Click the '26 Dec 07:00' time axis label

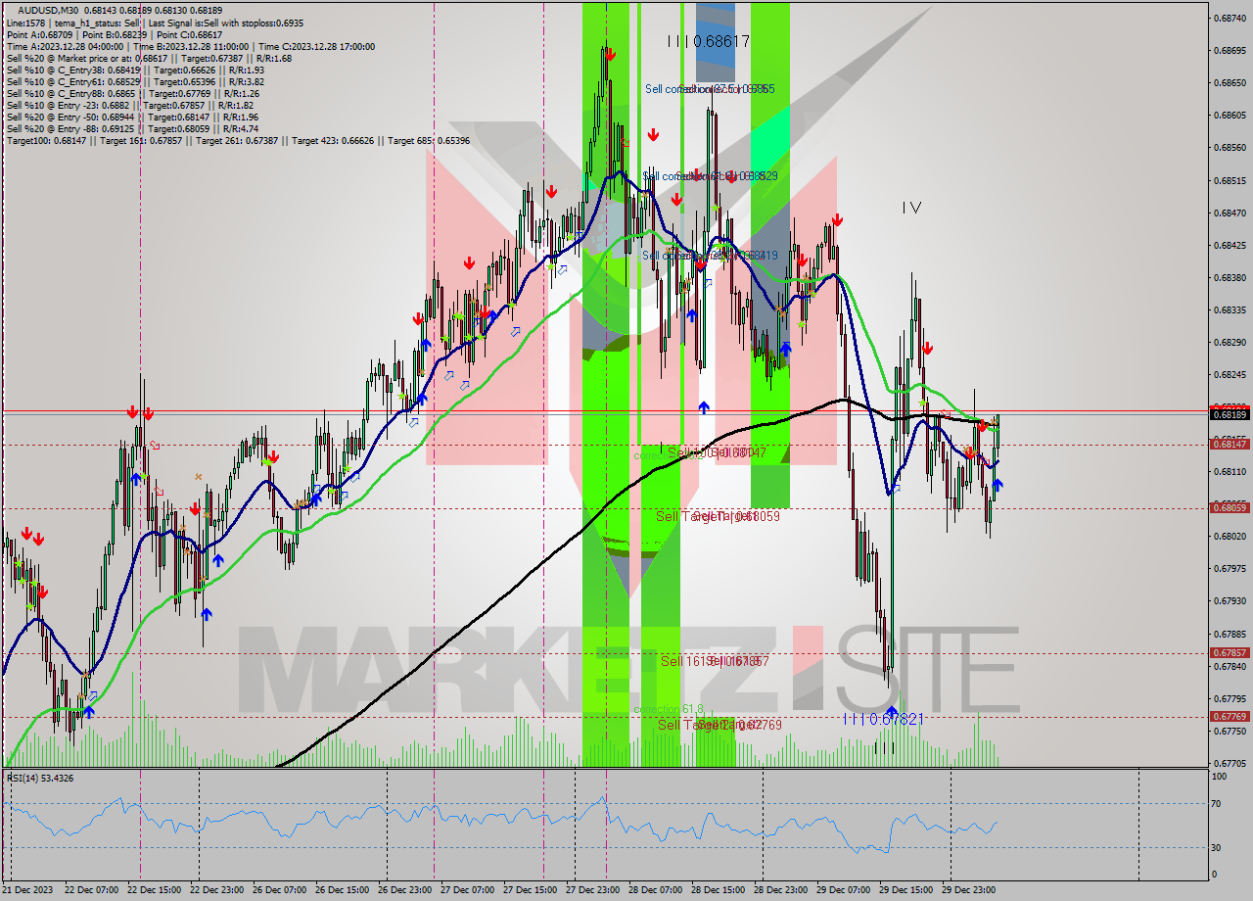click(281, 890)
